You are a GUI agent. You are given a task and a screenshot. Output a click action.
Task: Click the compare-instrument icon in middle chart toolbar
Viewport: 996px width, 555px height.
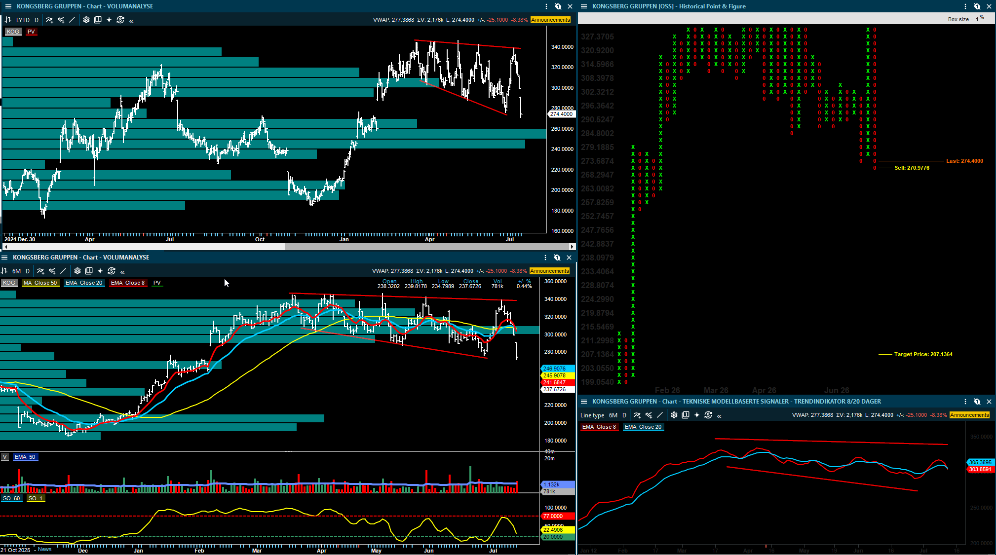click(52, 271)
